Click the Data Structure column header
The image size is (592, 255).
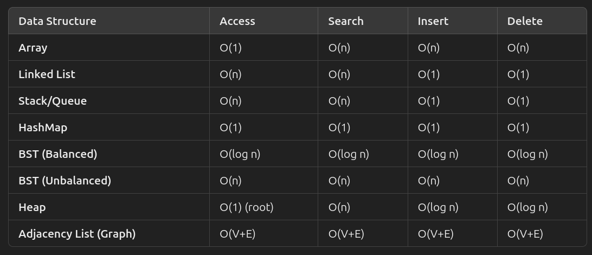tap(57, 21)
